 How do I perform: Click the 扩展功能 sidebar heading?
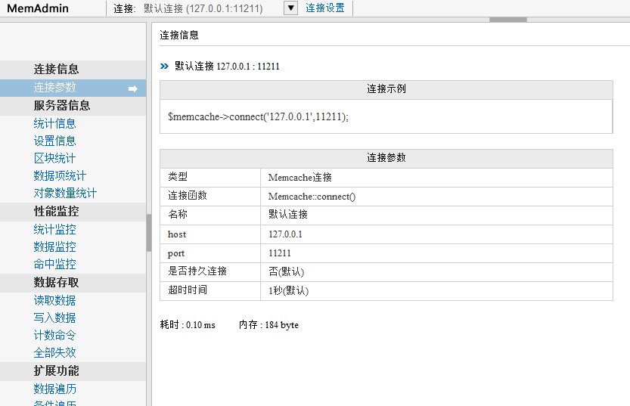click(73, 371)
